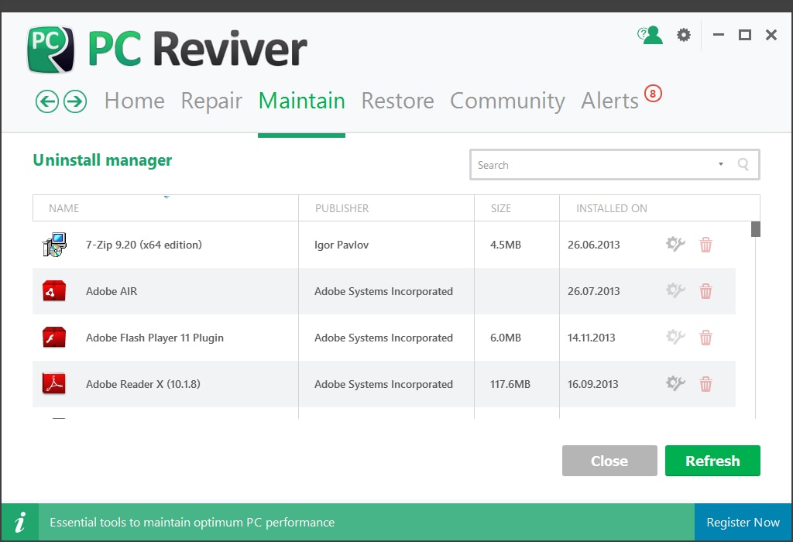Viewport: 793px width, 542px height.
Task: Open the help and support person icon
Action: (650, 35)
